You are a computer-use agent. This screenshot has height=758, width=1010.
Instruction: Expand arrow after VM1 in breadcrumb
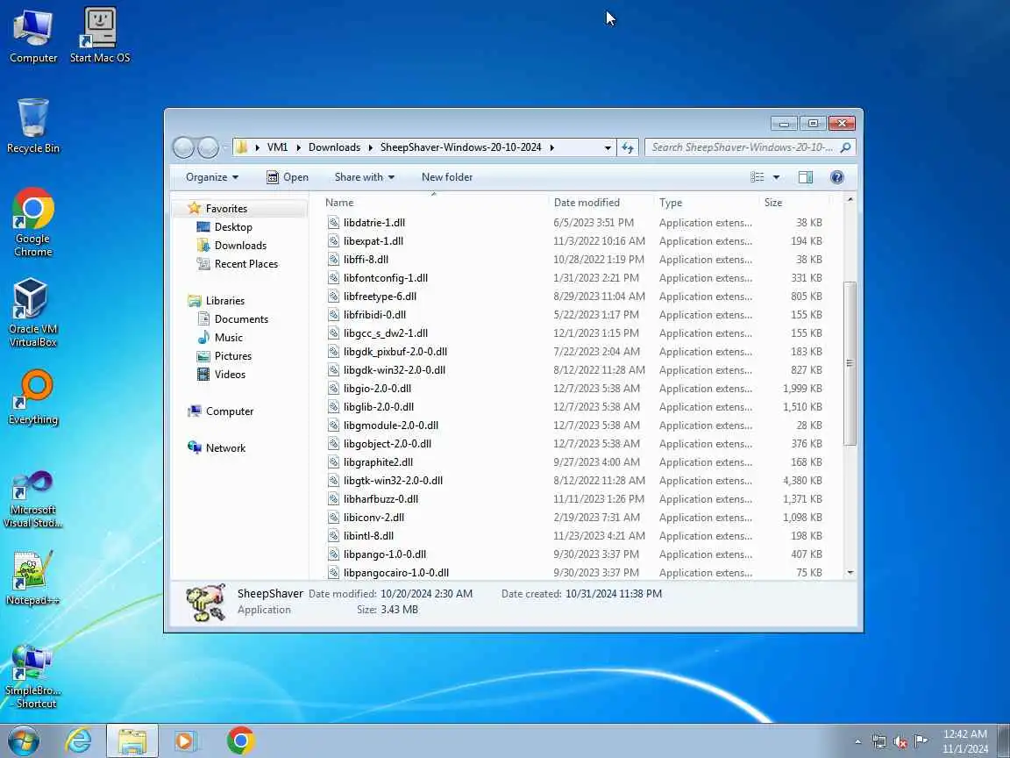pyautogui.click(x=298, y=147)
